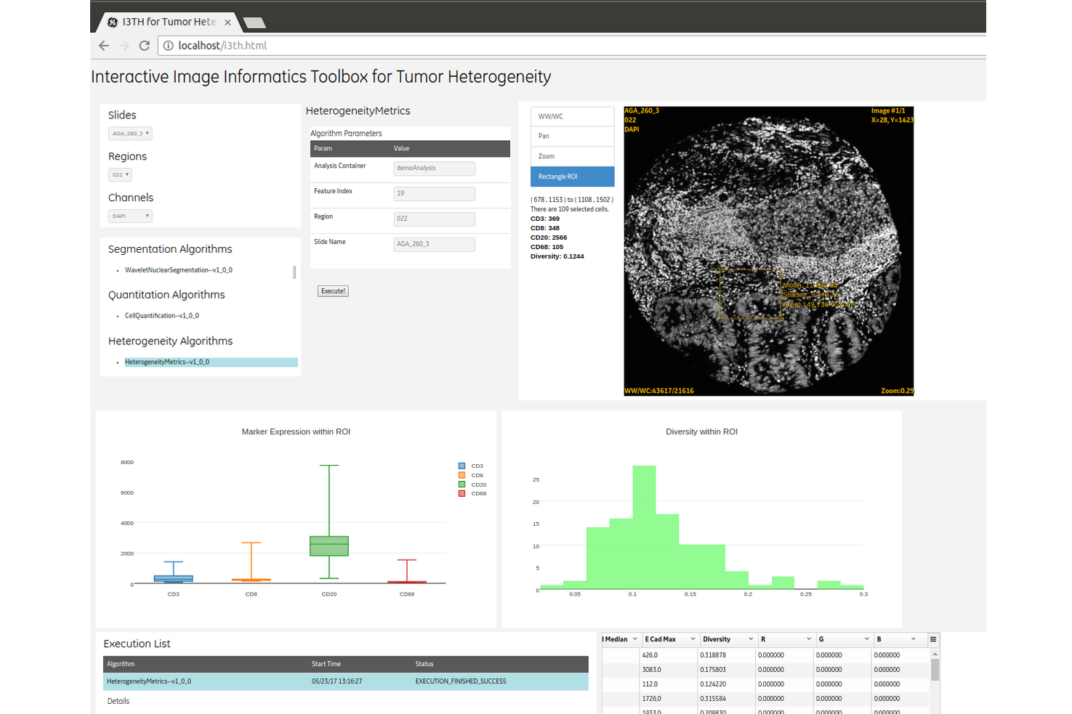Open a new browser tab
This screenshot has width=1072, height=714.
(x=254, y=23)
